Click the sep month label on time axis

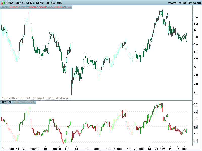120,149
